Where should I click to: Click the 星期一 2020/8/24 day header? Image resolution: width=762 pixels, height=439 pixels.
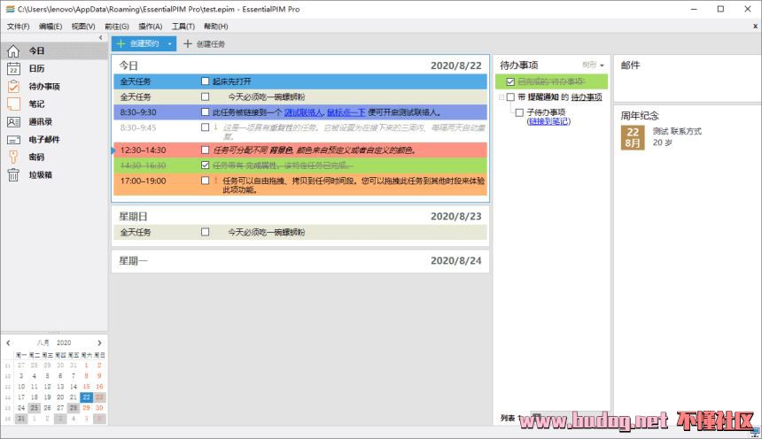click(300, 261)
